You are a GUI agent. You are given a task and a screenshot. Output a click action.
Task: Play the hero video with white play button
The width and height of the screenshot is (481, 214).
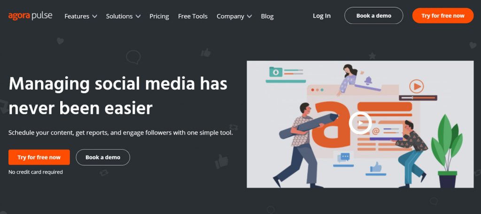tap(360, 123)
